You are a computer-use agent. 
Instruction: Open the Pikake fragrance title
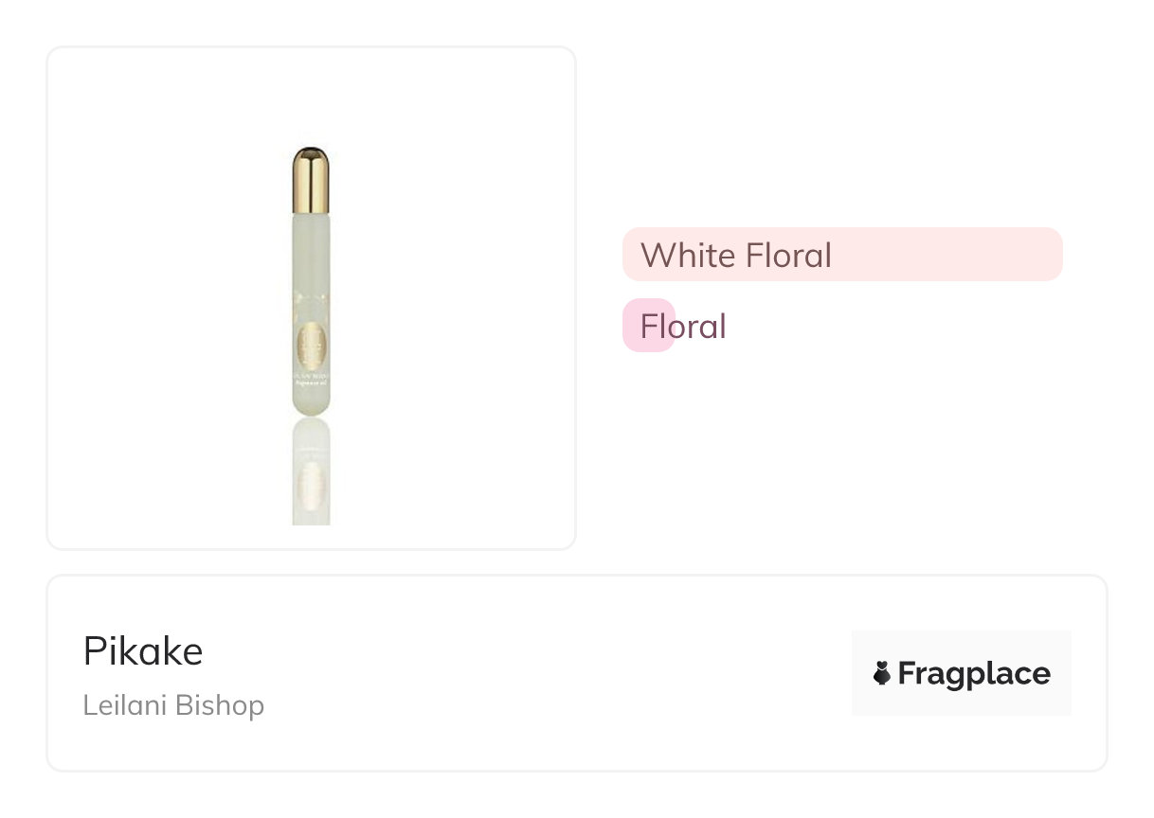coord(143,651)
